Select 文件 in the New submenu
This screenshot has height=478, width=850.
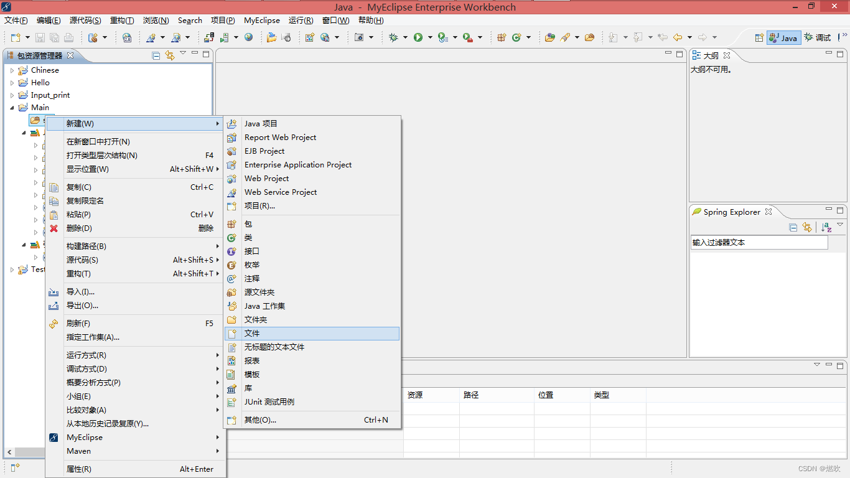[312, 334]
